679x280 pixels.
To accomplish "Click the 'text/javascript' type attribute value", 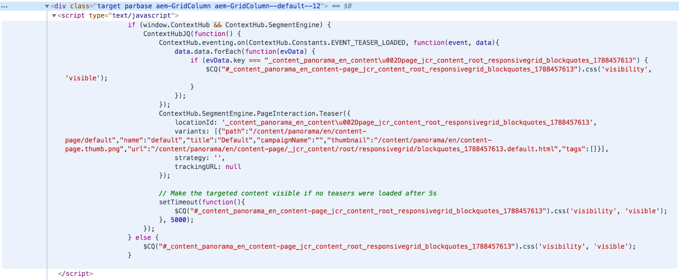I will tap(141, 16).
